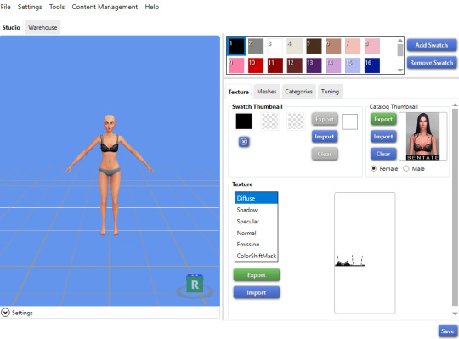Select red swatch number 10
Screen dimensions: 459x339
click(x=256, y=65)
